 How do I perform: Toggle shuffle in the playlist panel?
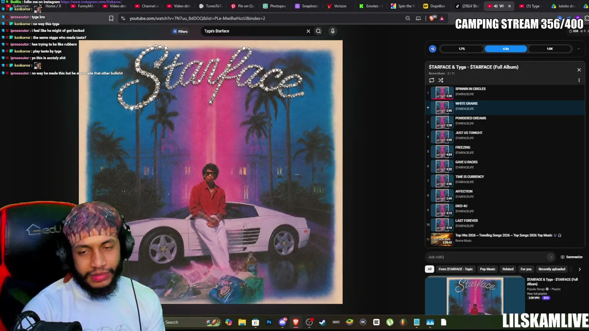click(x=440, y=80)
